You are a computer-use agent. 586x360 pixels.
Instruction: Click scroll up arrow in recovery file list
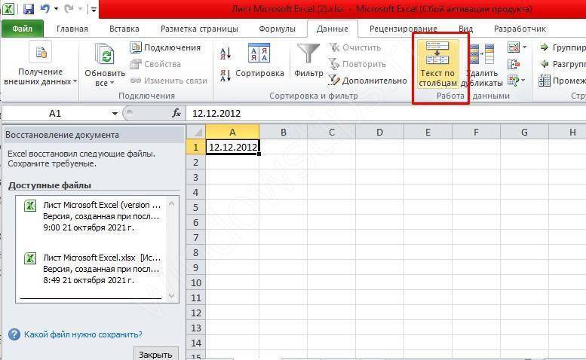tap(171, 203)
